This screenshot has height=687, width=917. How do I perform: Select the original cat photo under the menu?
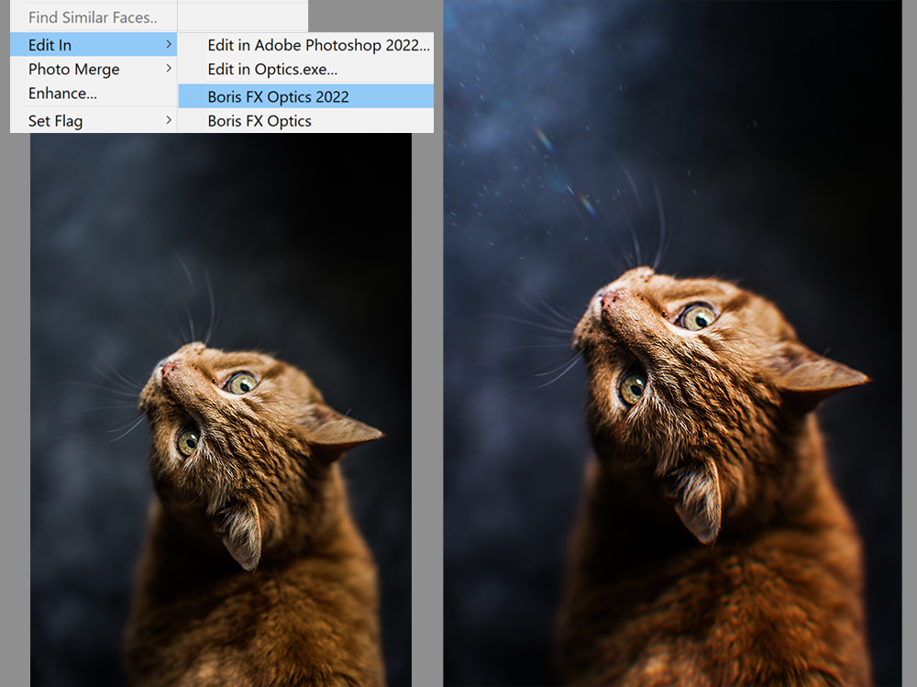tap(221, 410)
